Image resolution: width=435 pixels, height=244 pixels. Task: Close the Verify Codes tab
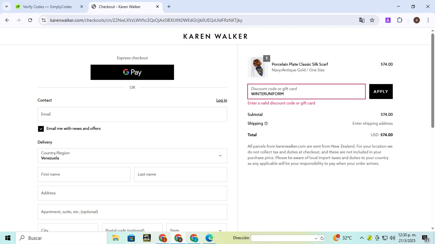click(81, 7)
